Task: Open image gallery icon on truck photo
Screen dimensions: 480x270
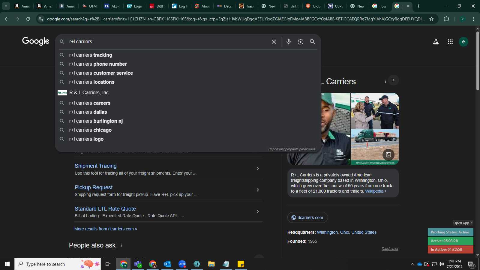Action: (388, 155)
